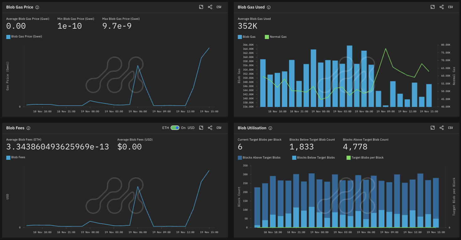The image size is (461, 240).
Task: Share the Blob Gas Used chart
Action: tap(442, 7)
